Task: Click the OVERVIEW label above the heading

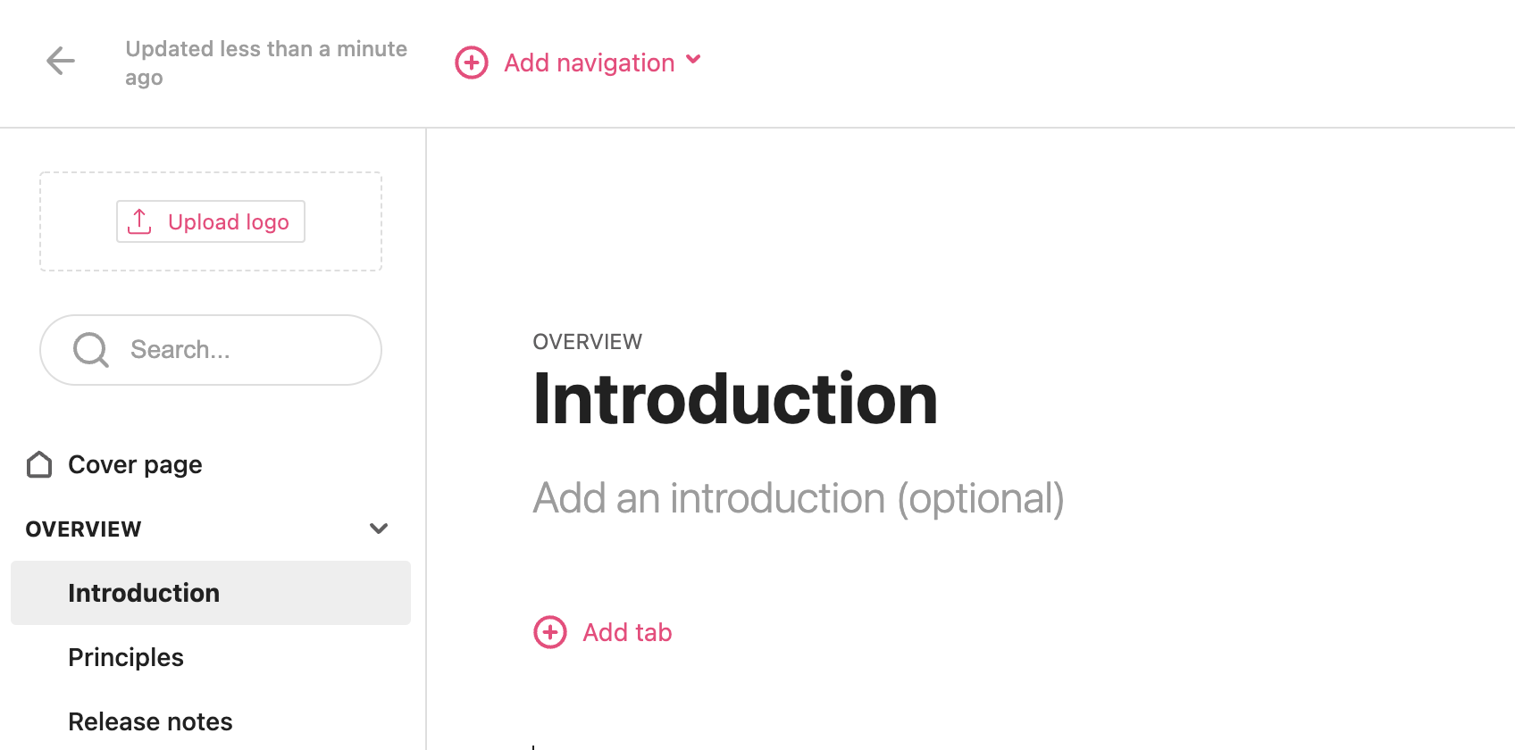Action: click(x=587, y=341)
